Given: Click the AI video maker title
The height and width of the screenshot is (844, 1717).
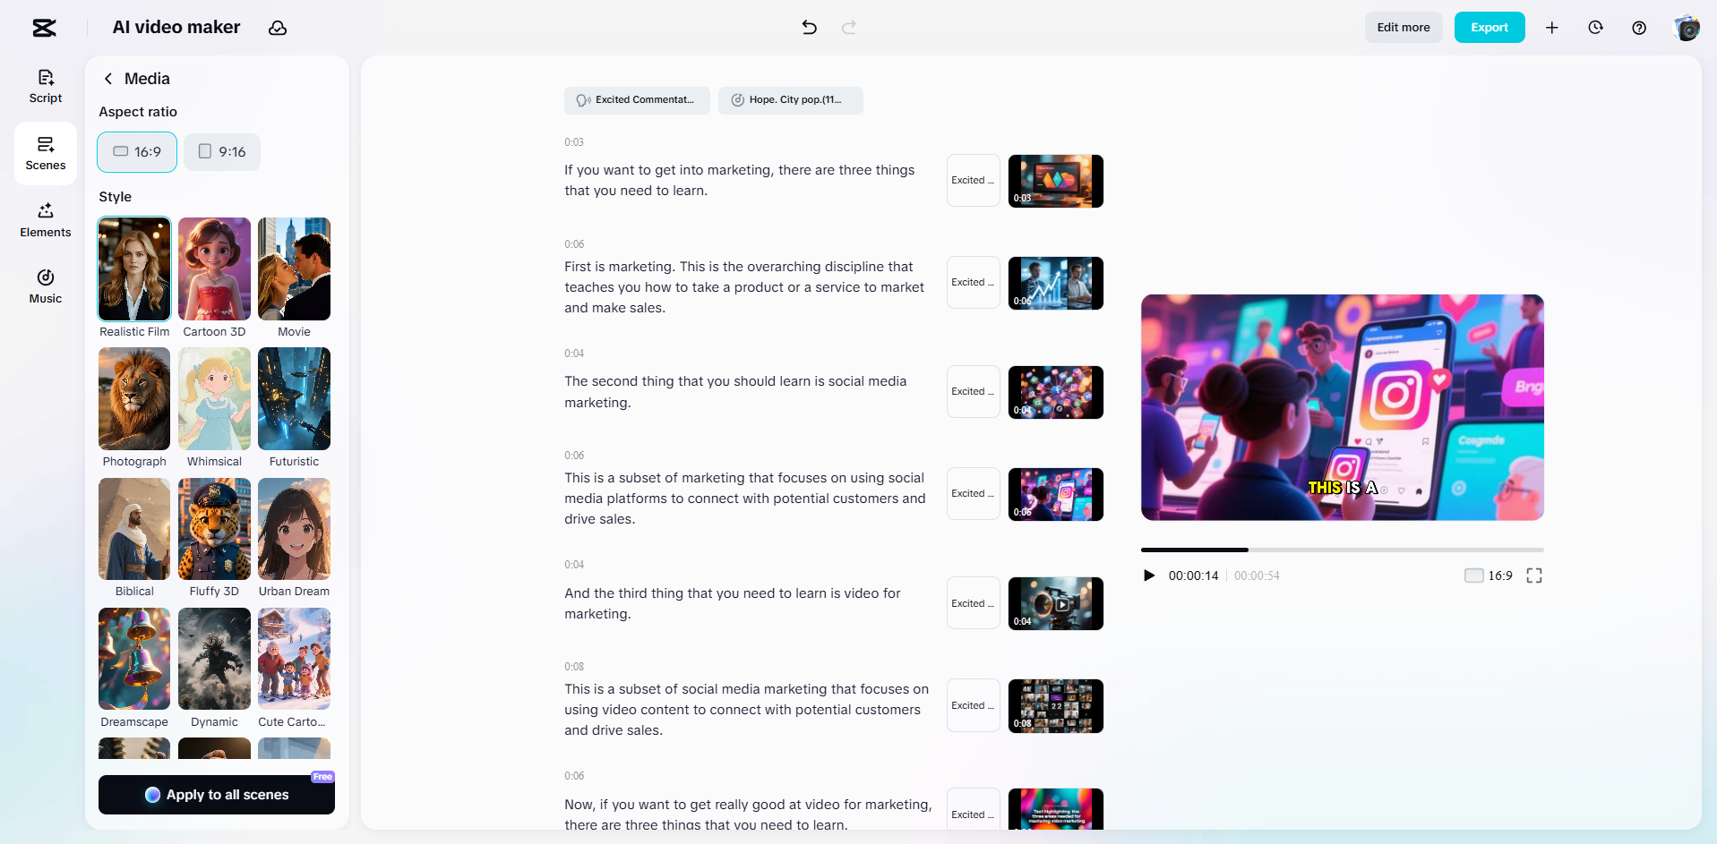Looking at the screenshot, I should tap(176, 28).
